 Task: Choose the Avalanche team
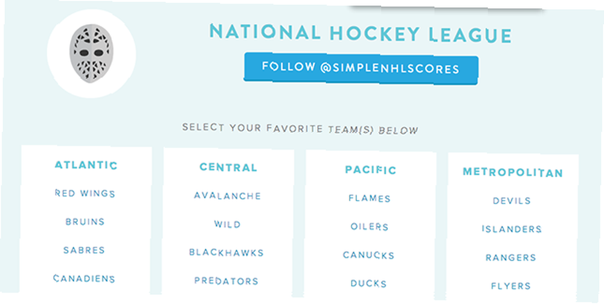227,196
